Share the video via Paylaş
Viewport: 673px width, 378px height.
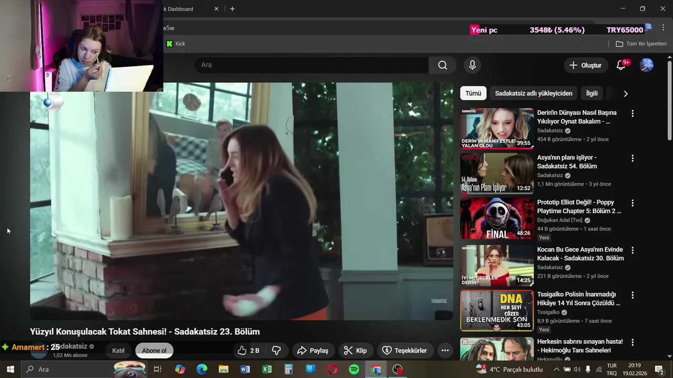[x=312, y=350]
